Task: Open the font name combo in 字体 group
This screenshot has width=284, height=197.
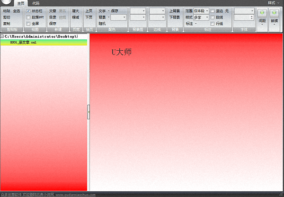Action: click(244, 11)
